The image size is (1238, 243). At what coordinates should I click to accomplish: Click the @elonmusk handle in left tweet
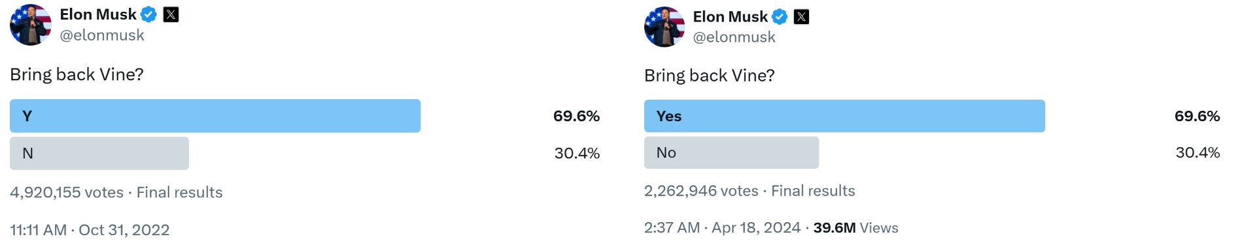(102, 35)
